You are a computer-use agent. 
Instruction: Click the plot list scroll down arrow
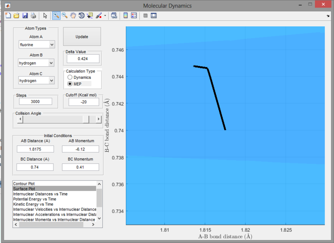[99, 218]
